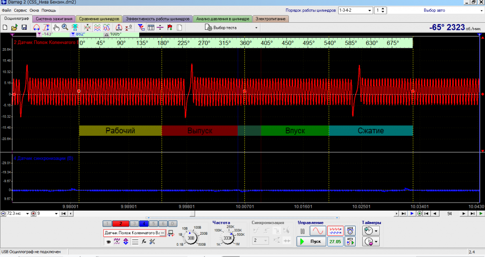The image size is (485, 257).
Task: Click the center-channels alignment icon
Action: pos(88,27)
